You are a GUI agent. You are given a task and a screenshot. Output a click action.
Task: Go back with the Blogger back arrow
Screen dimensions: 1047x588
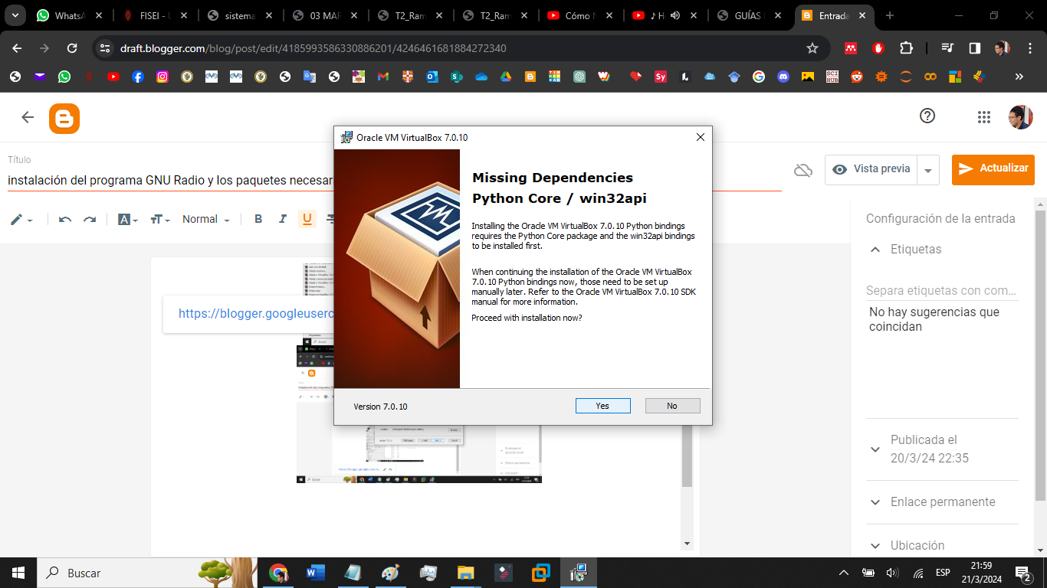pyautogui.click(x=28, y=117)
